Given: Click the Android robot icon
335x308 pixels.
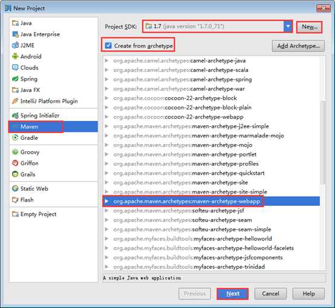Looking at the screenshot, I should point(15,56).
